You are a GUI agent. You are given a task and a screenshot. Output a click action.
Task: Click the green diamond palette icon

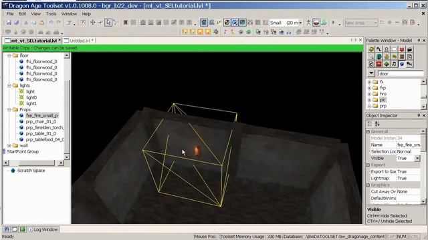[x=387, y=64]
